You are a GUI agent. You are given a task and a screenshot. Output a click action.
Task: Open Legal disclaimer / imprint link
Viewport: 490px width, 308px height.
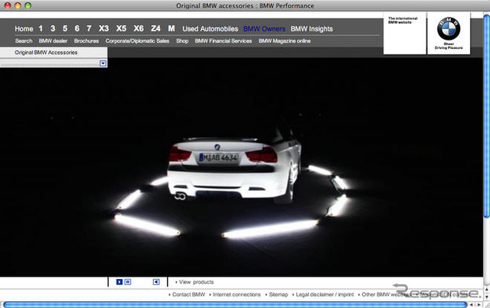pos(325,294)
